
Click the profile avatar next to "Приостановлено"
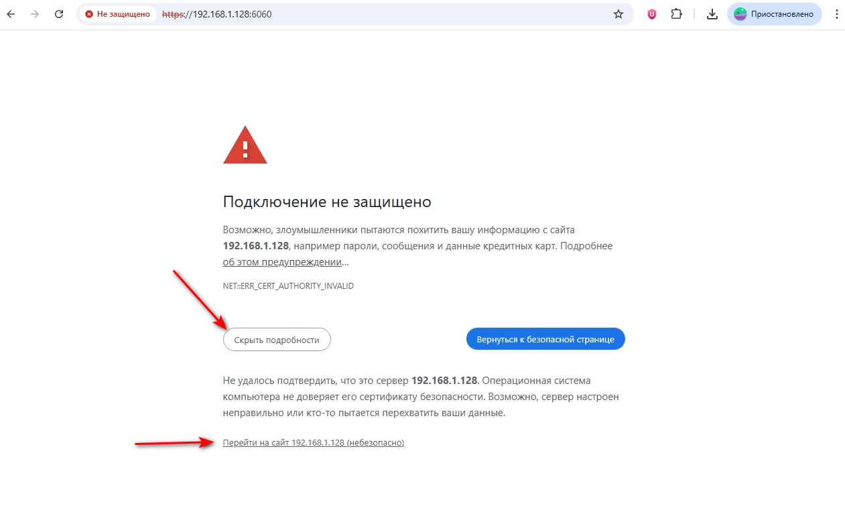point(740,14)
